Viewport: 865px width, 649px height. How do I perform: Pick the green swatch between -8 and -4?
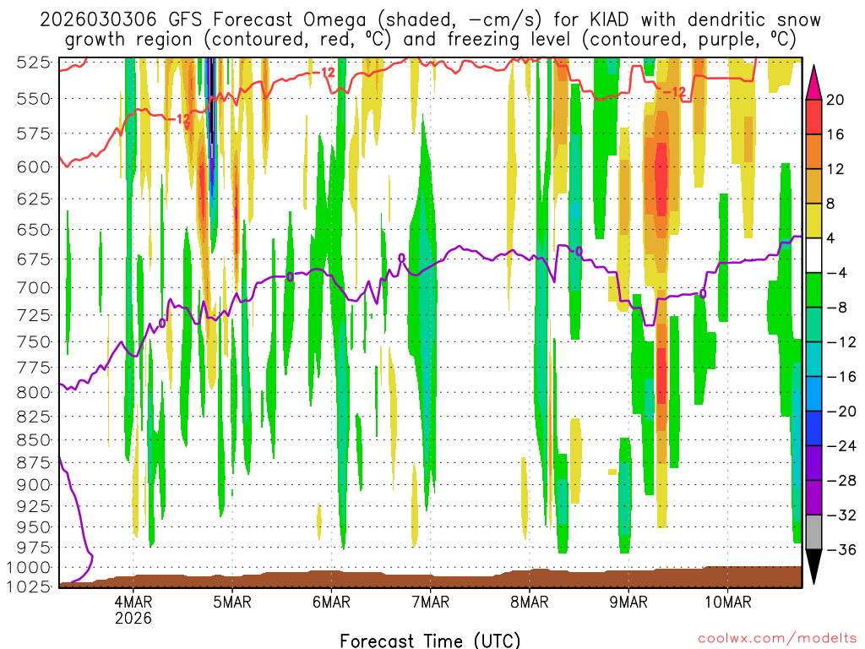click(813, 290)
